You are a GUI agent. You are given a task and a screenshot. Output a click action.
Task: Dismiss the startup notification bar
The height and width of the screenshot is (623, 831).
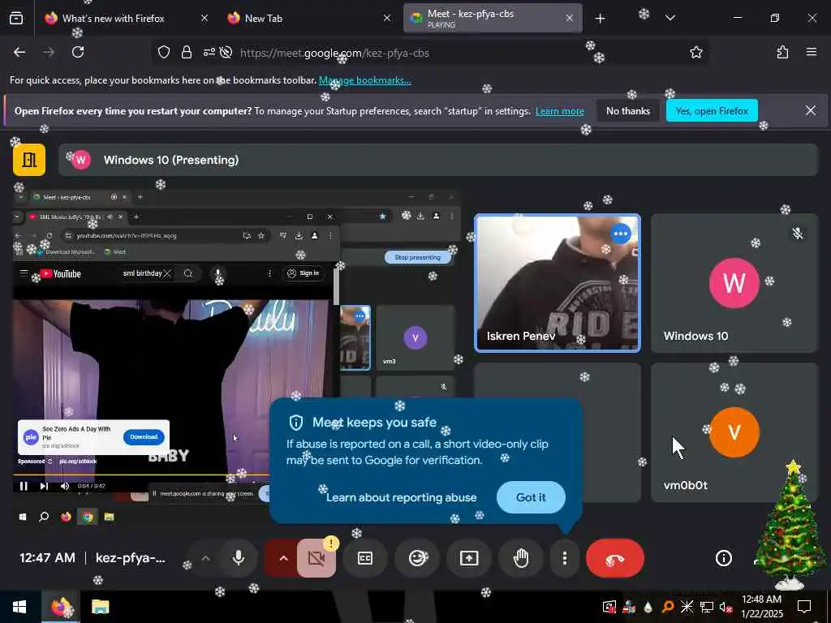point(811,110)
